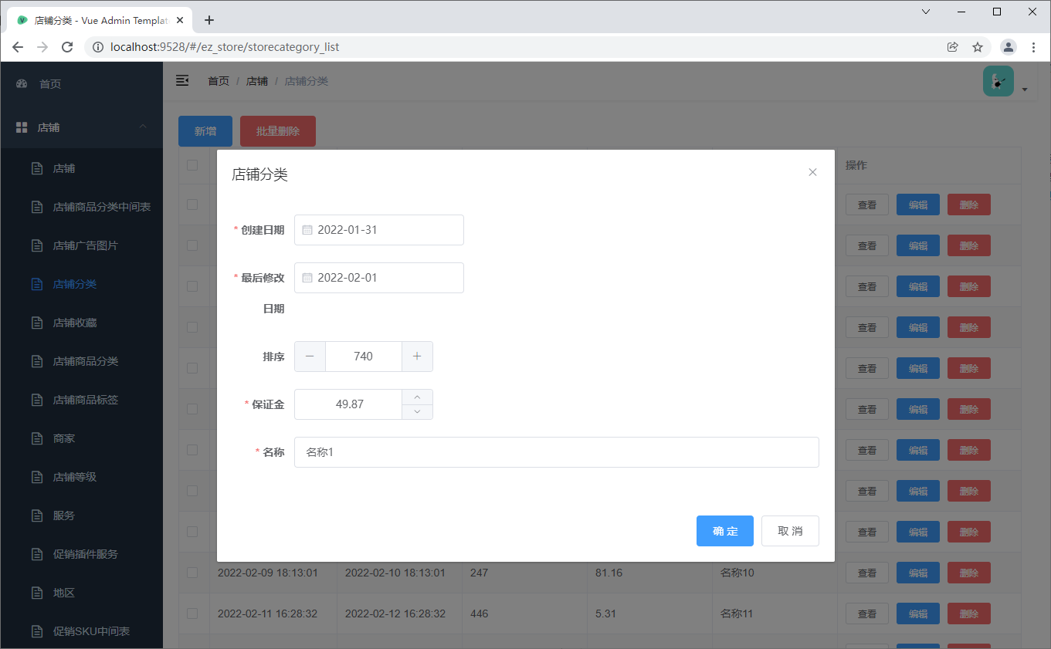Click the document icon beside 店铺收藏

tap(36, 322)
